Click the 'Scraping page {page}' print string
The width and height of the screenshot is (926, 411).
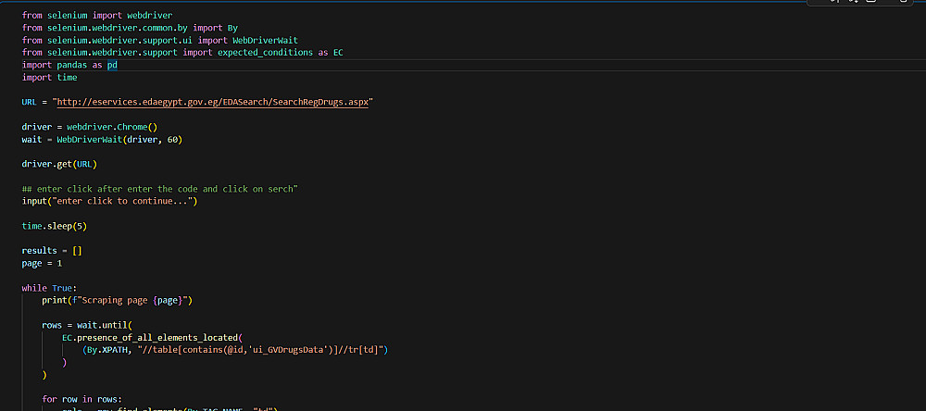(132, 301)
